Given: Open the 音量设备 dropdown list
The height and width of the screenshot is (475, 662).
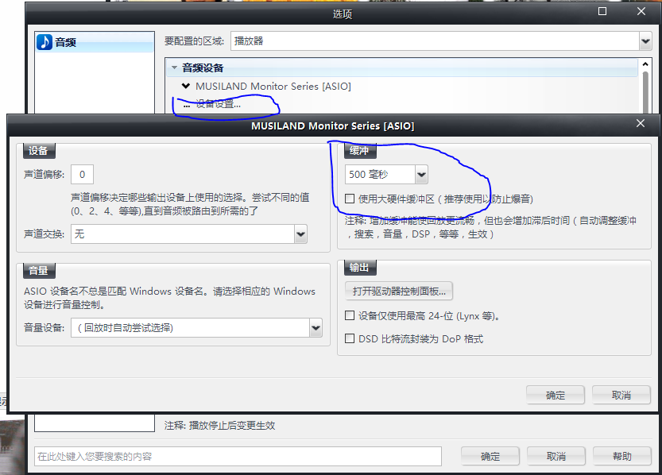Looking at the screenshot, I should click(316, 328).
